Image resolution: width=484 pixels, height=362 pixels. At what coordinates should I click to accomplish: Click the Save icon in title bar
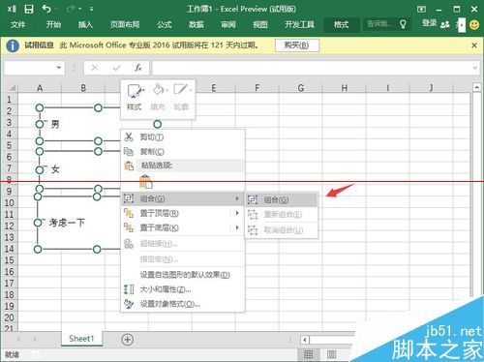[x=29, y=9]
